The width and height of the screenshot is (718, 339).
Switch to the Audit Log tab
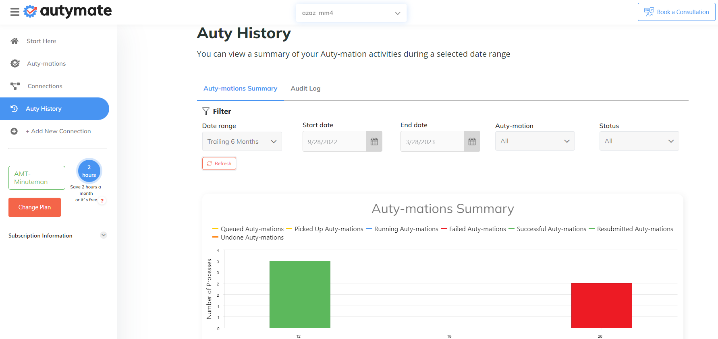(305, 89)
